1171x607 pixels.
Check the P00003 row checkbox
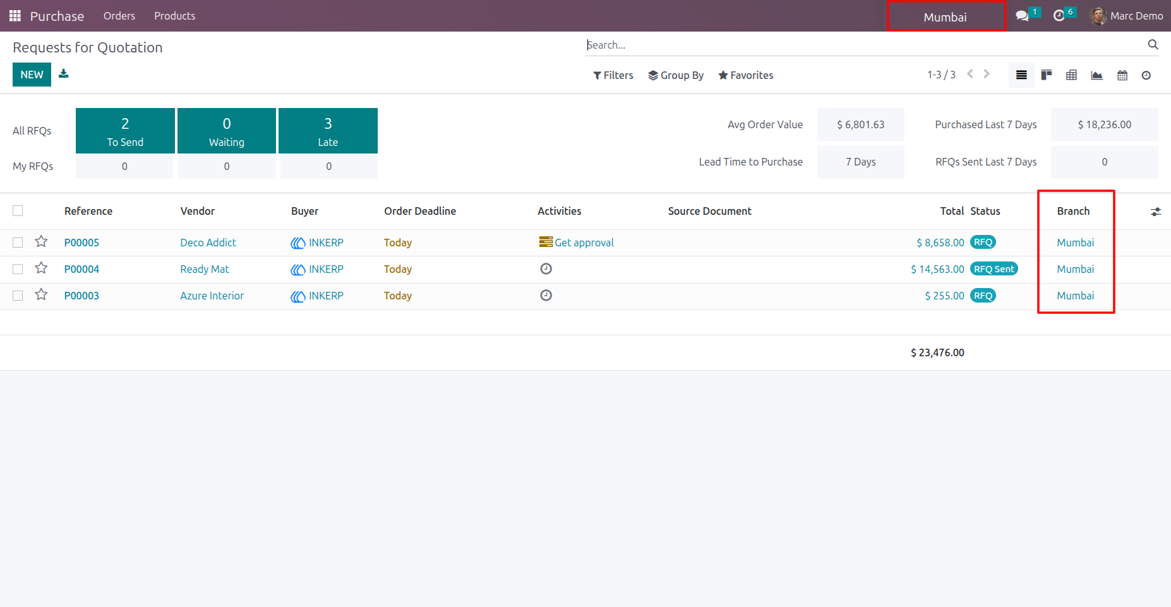[x=18, y=296]
